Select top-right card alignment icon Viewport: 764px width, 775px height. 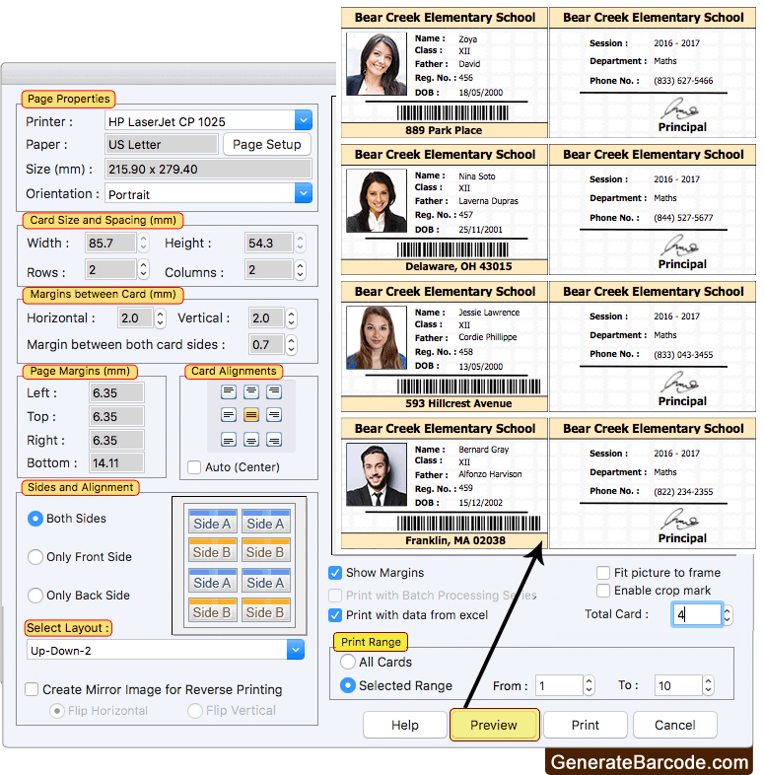point(274,392)
